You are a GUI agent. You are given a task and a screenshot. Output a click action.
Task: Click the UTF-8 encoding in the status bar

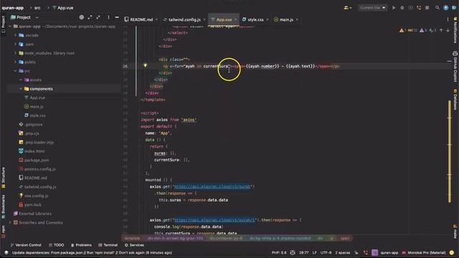(x=326, y=252)
